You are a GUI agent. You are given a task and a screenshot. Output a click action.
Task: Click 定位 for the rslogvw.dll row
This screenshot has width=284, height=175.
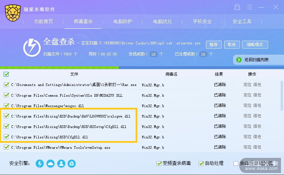247,116
